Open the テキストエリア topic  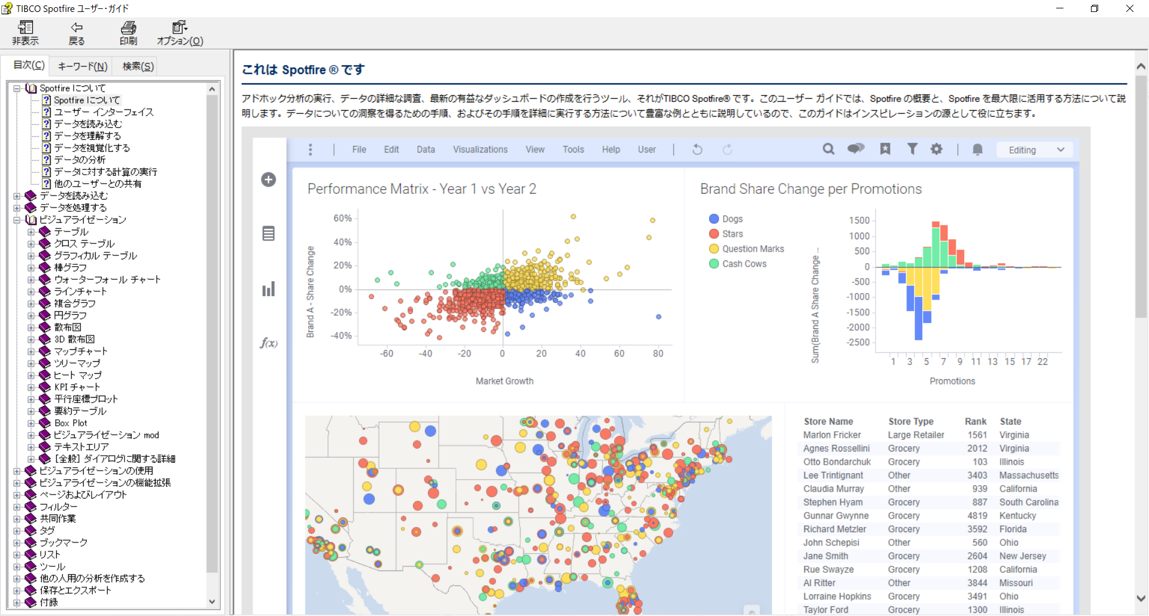(x=81, y=447)
